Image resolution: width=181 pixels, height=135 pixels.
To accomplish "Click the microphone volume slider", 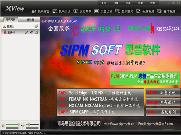I will pos(13,125).
